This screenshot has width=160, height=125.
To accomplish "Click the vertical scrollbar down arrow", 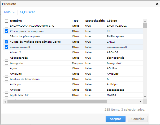I will tap(145, 97).
